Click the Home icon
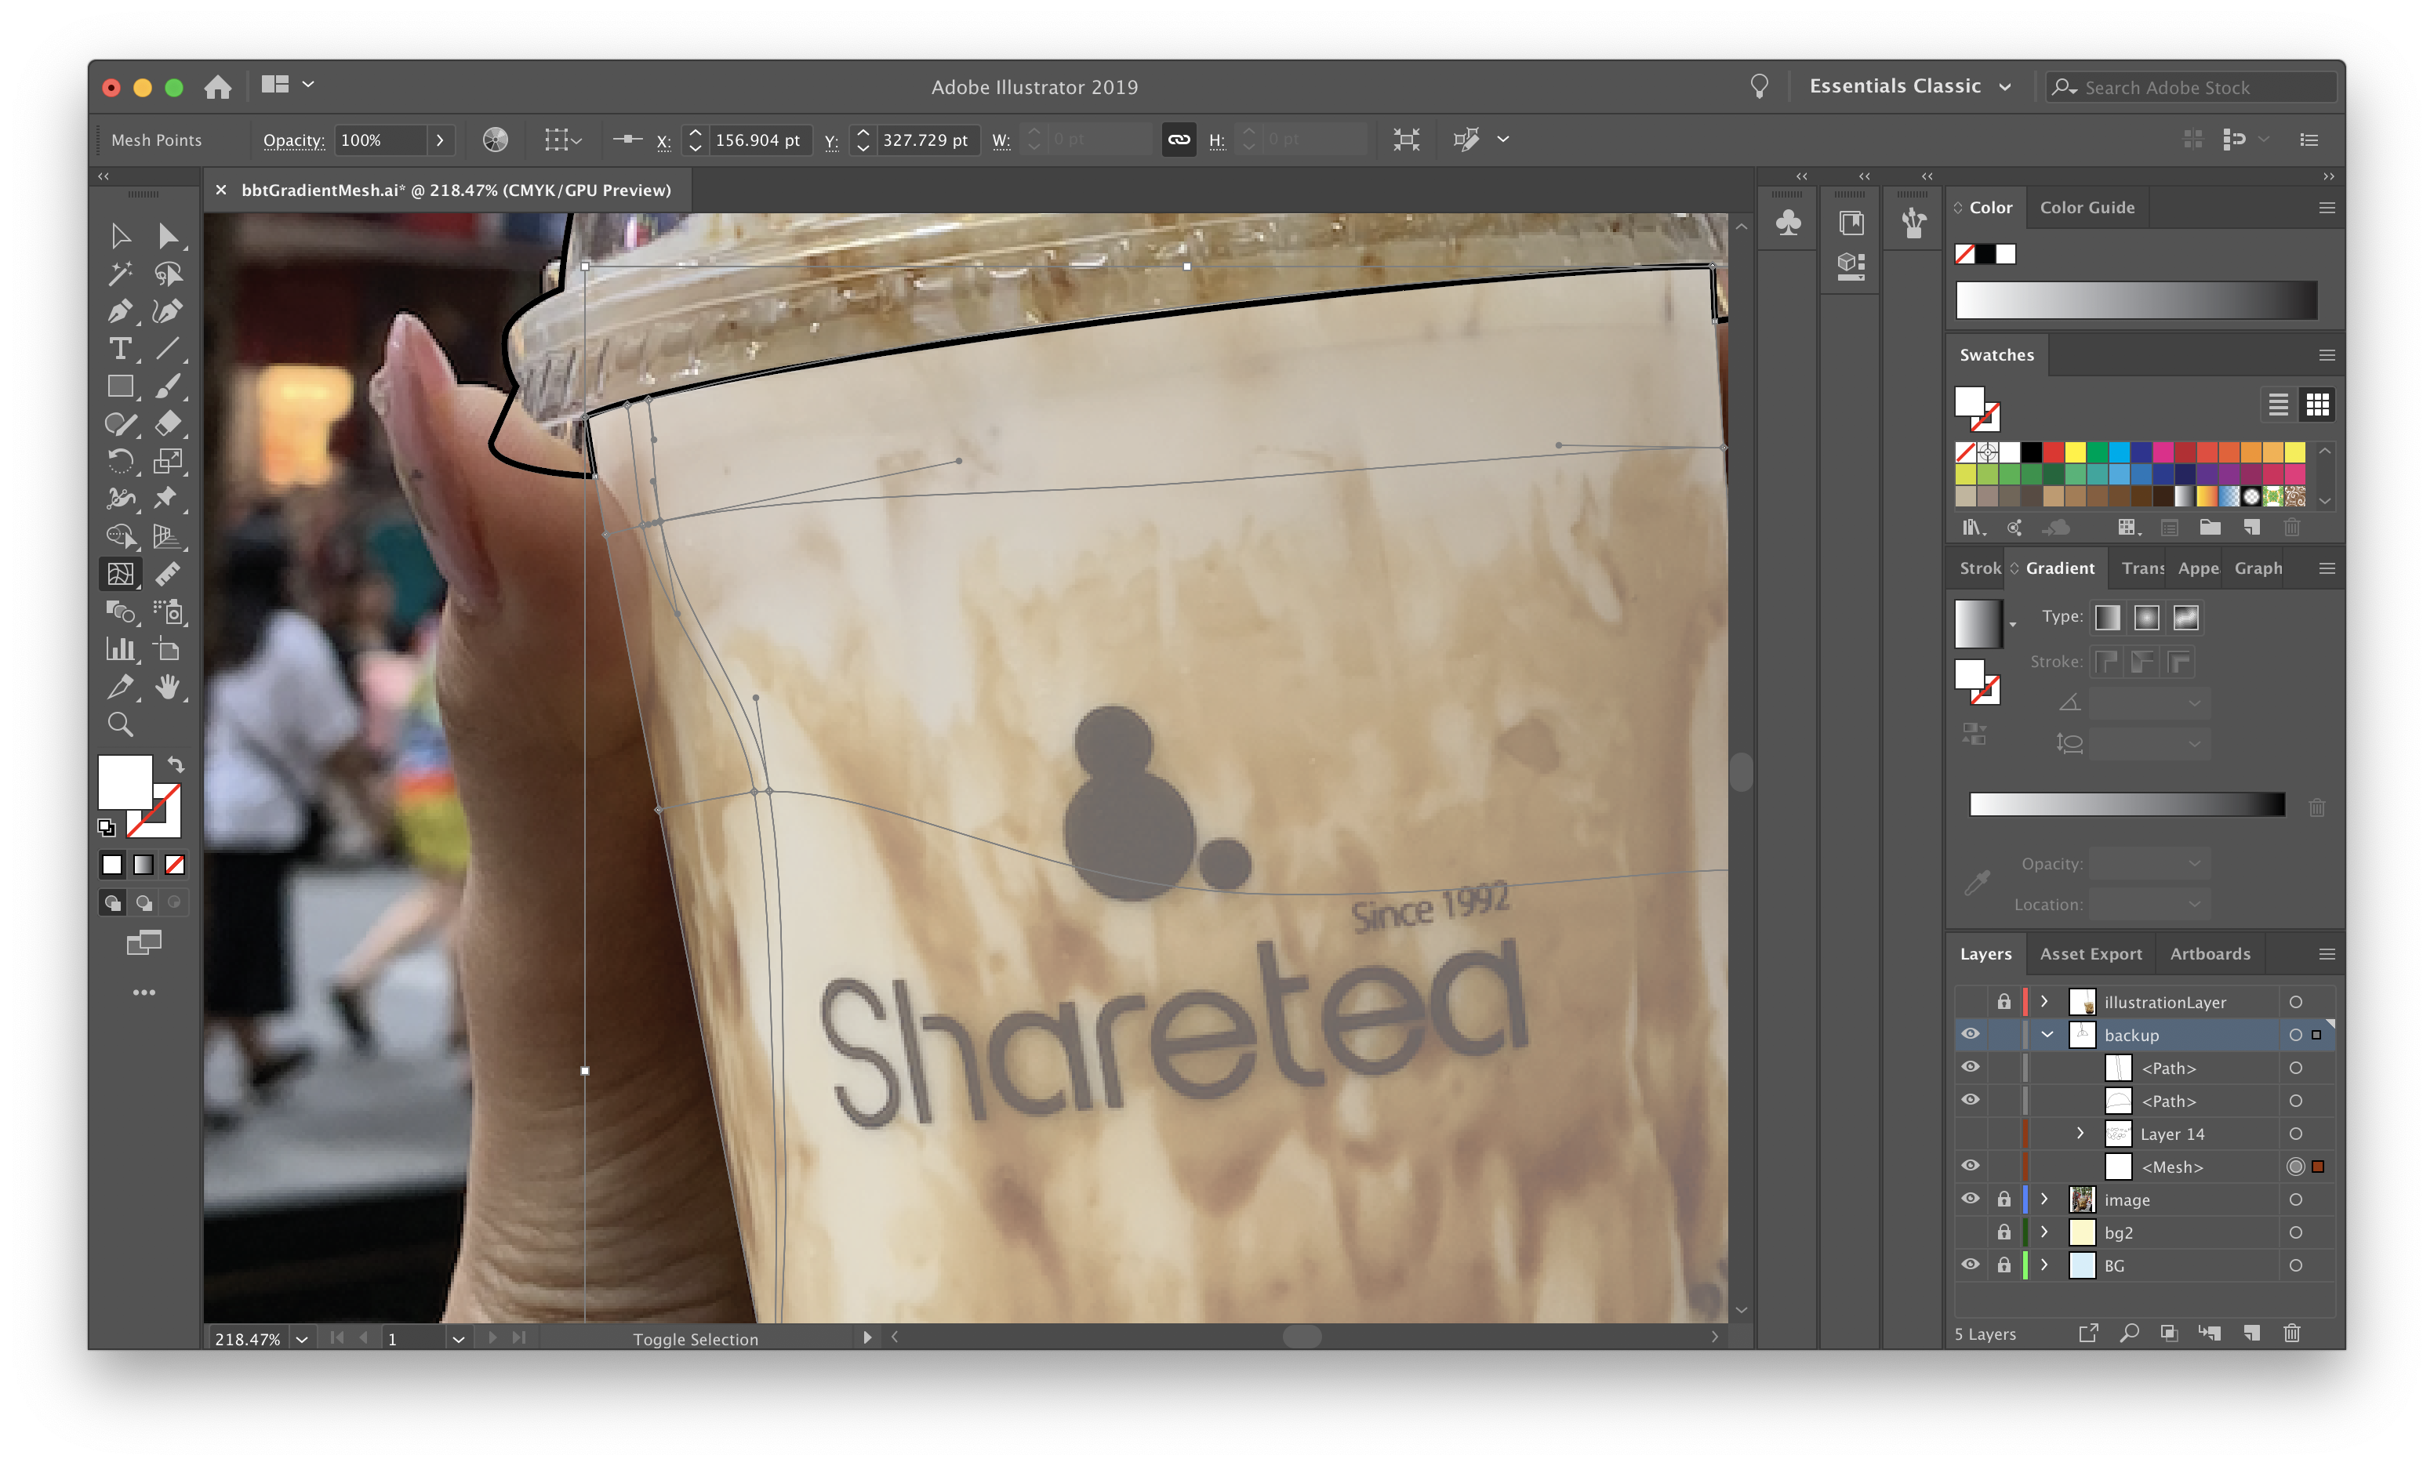 218,87
